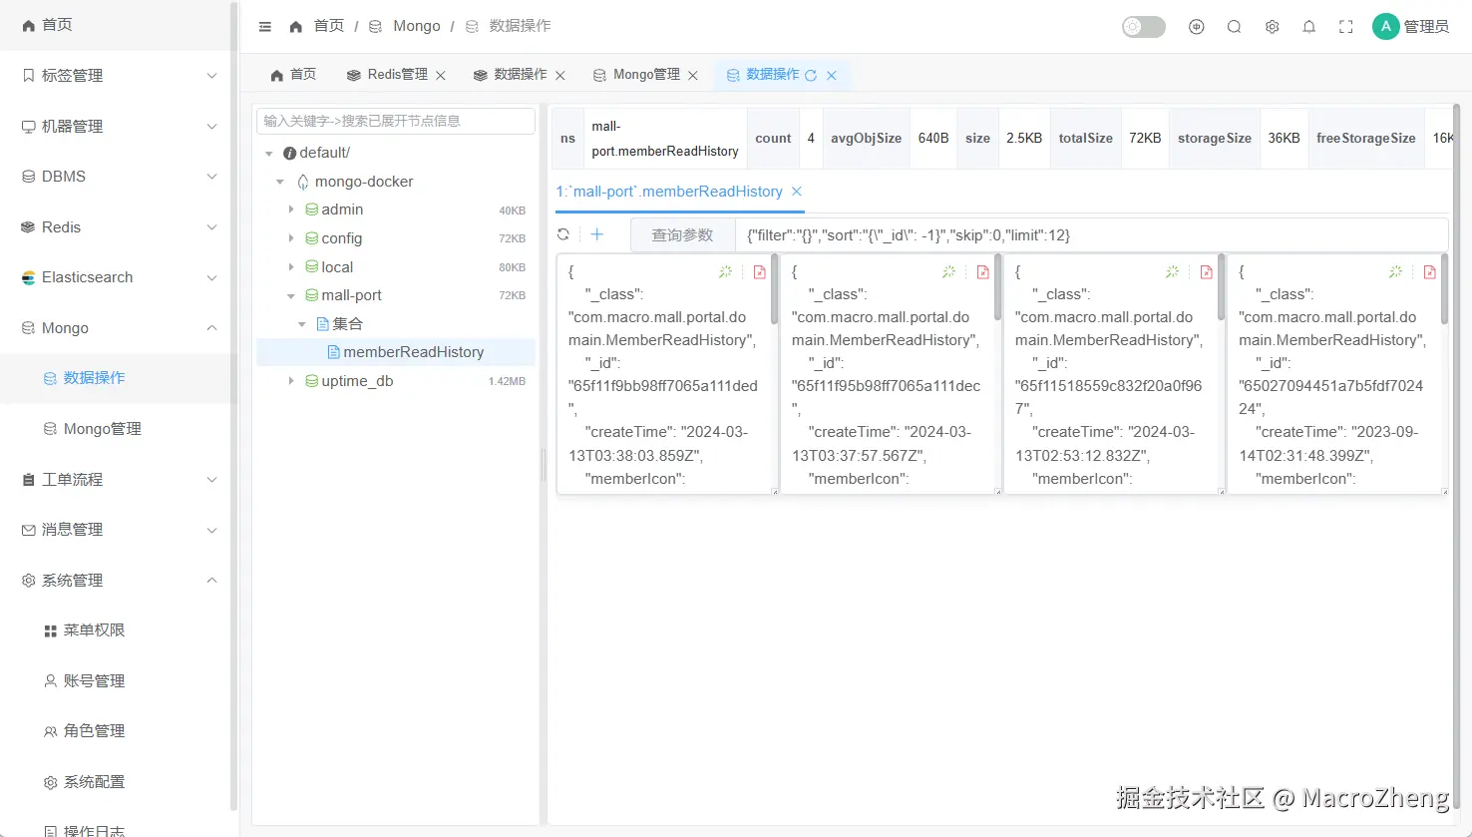
Task: Format the second document's JSON
Action: click(x=948, y=271)
